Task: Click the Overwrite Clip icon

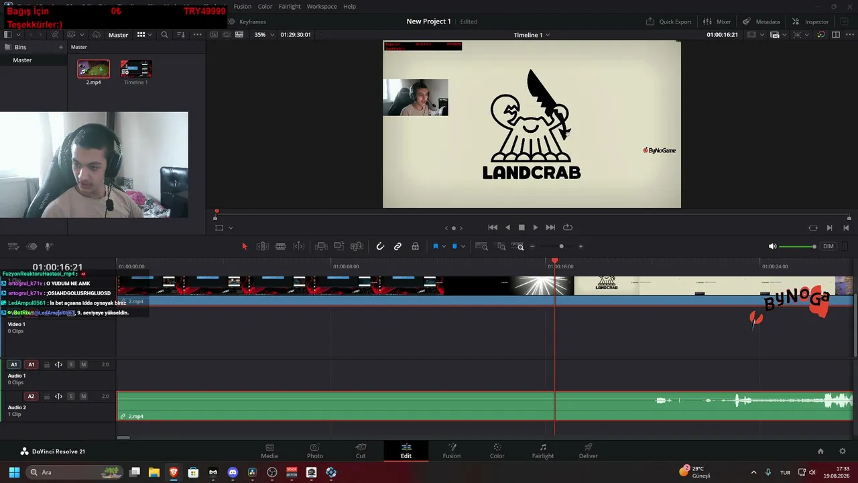Action: 339,246
